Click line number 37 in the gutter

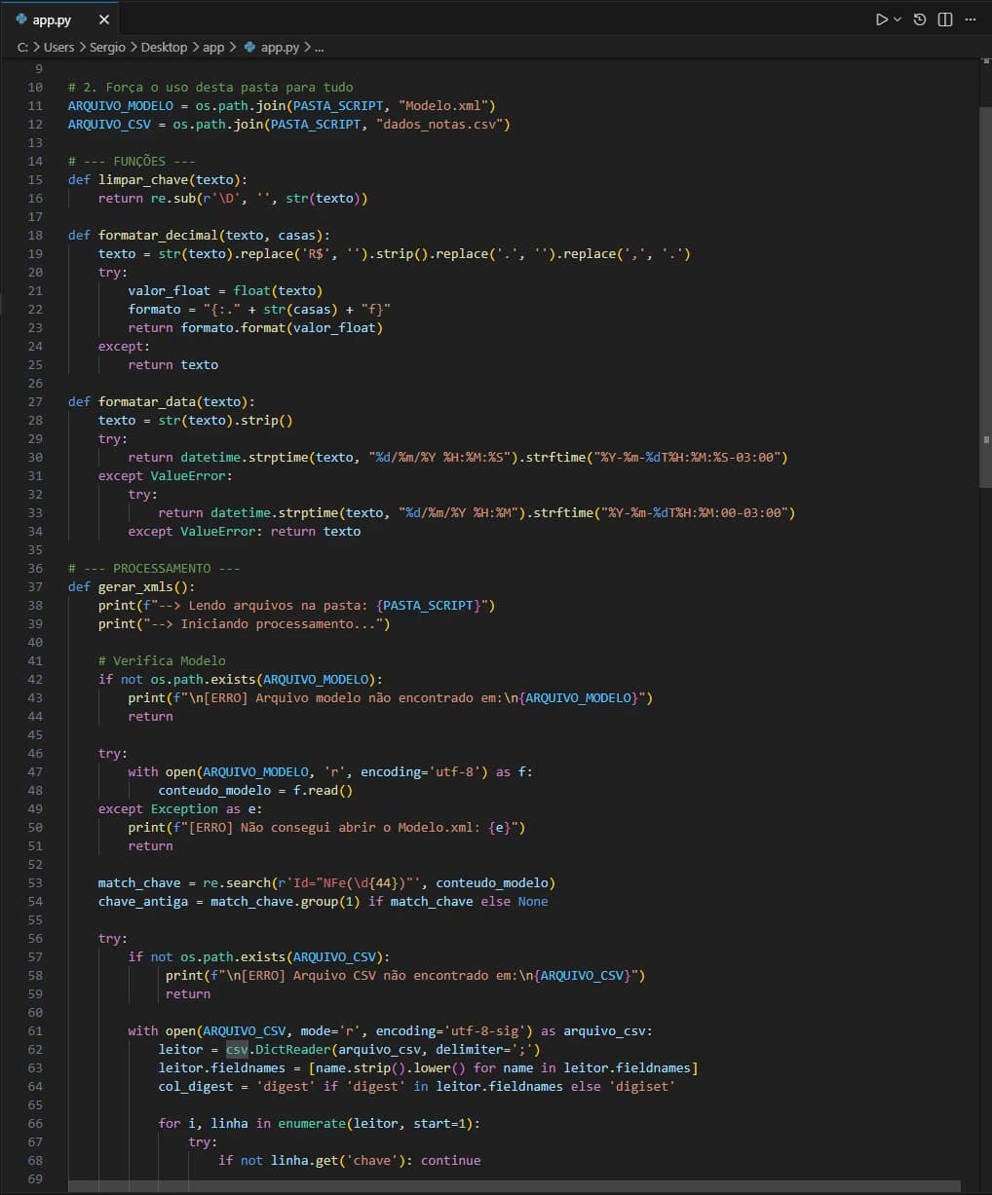pyautogui.click(x=35, y=586)
